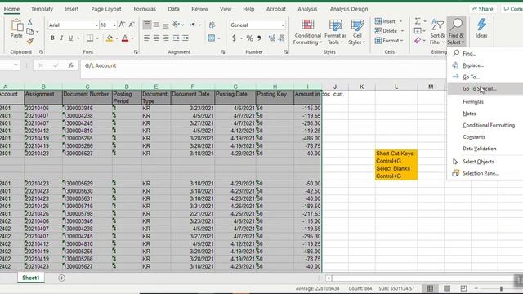This screenshot has height=294, width=523.
Task: Apply Comma Style format
Action: [259, 38]
